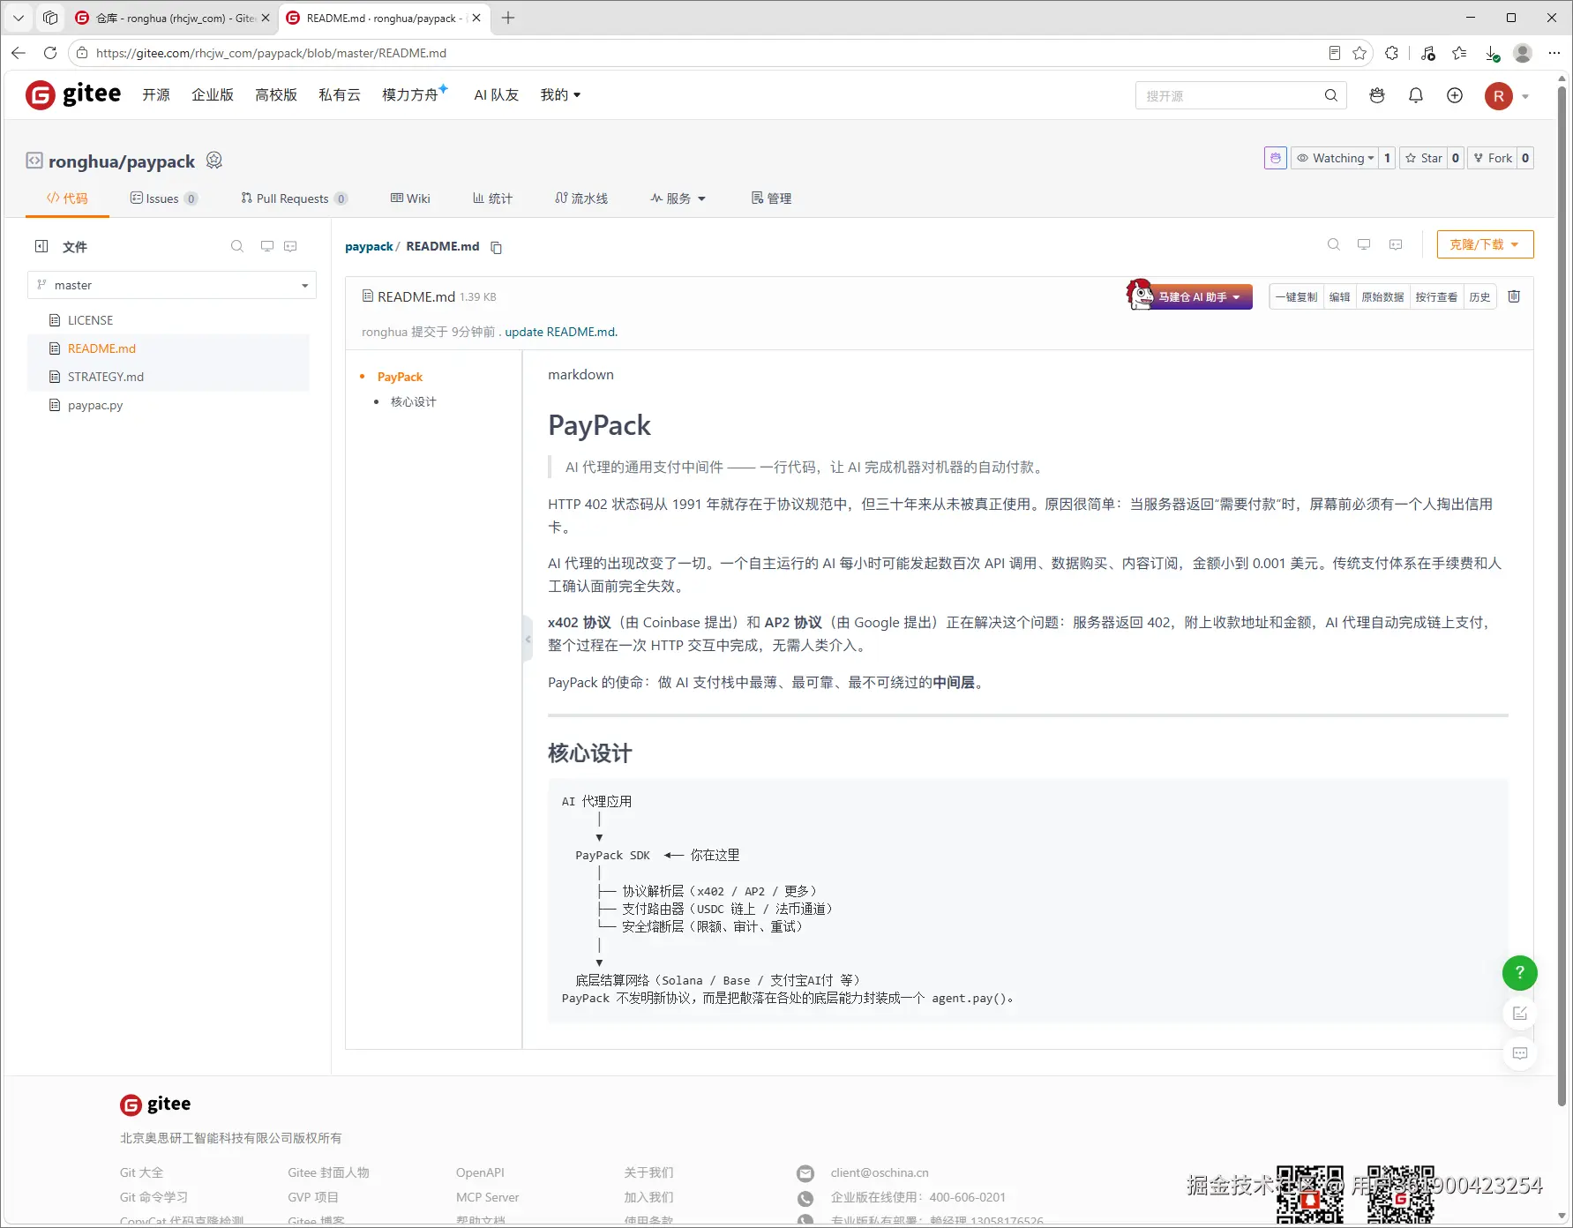The height and width of the screenshot is (1228, 1573).
Task: Select LICENSE in the file tree
Action: click(90, 320)
